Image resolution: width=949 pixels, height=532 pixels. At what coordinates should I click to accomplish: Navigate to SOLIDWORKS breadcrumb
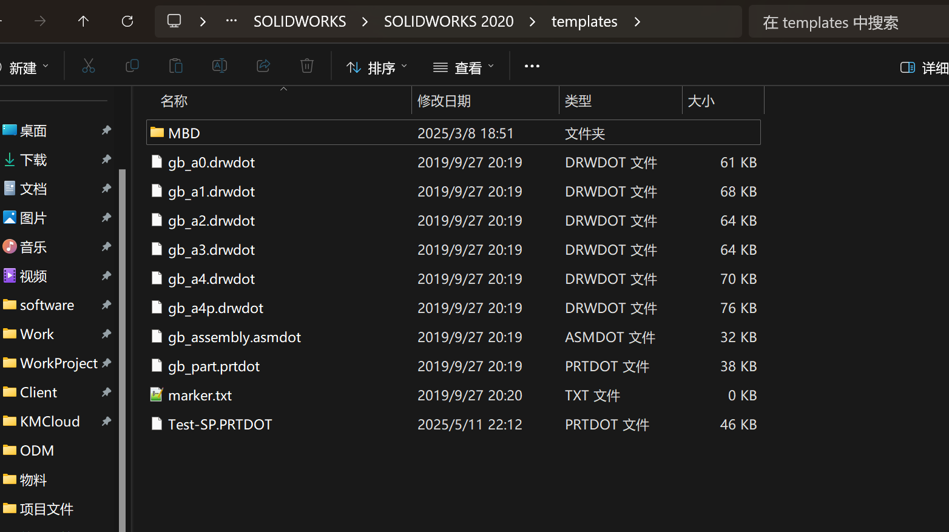[300, 21]
